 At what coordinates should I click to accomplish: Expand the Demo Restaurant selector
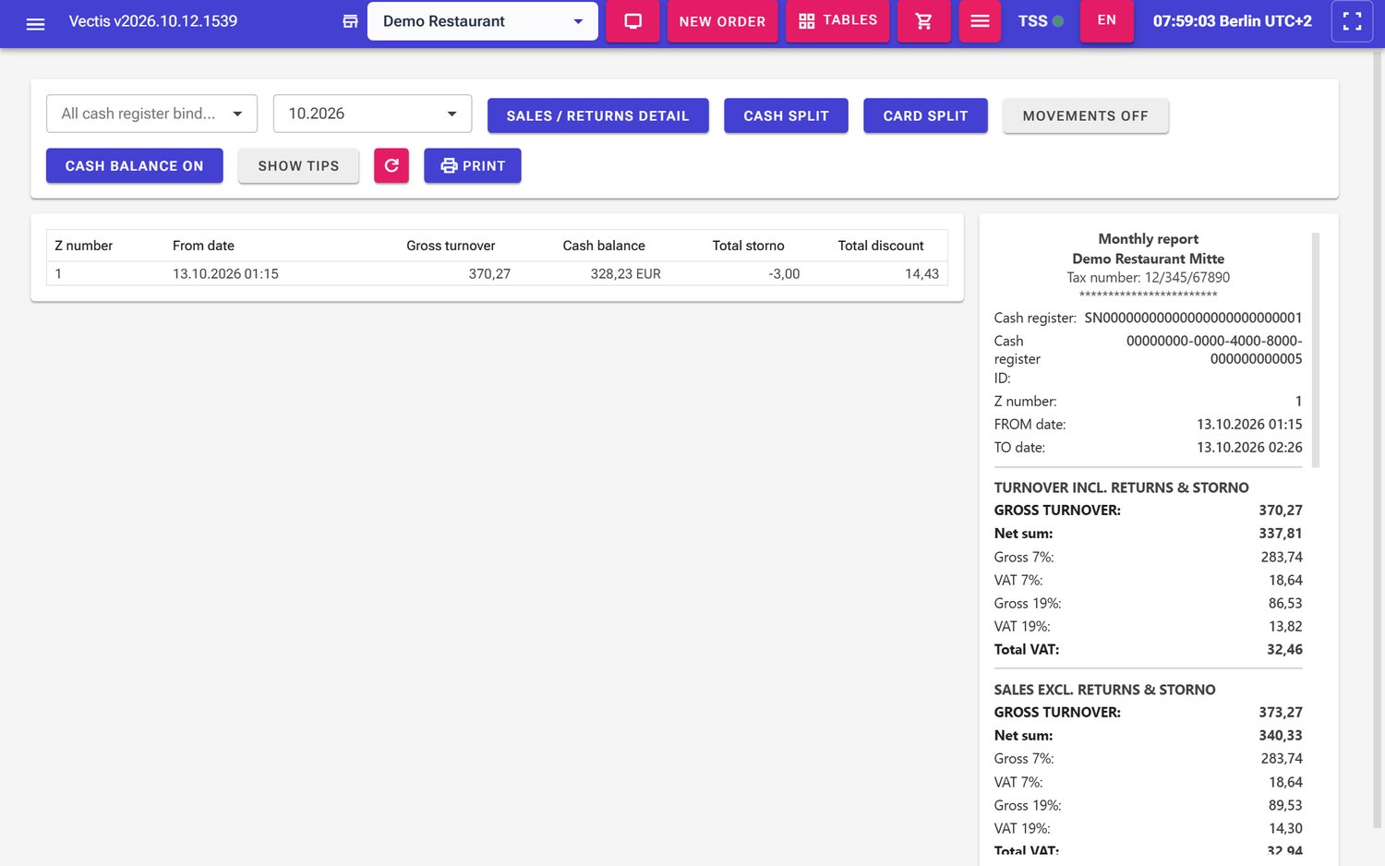[x=483, y=21]
